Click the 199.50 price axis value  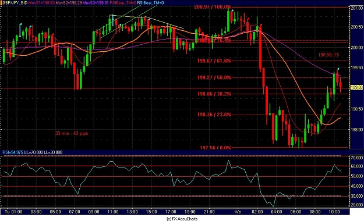pyautogui.click(x=356, y=67)
